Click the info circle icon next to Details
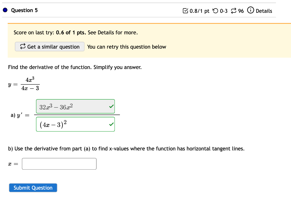The image size is (291, 200). 250,11
